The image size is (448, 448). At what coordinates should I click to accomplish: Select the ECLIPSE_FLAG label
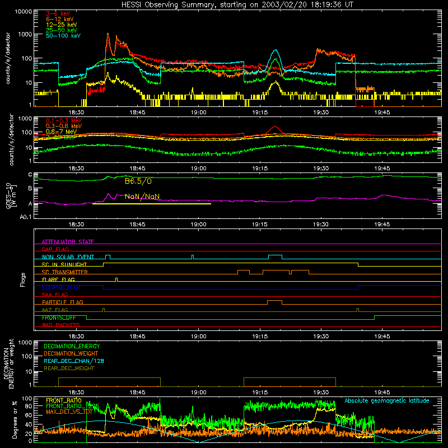[61, 287]
